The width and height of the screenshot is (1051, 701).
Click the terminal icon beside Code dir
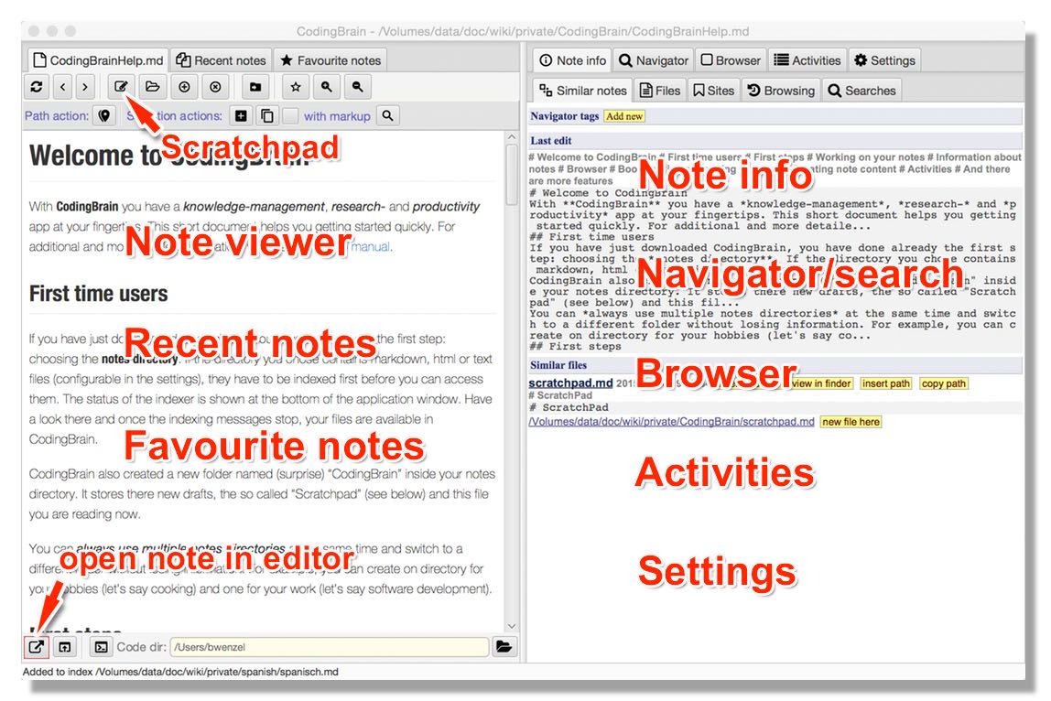coord(101,647)
